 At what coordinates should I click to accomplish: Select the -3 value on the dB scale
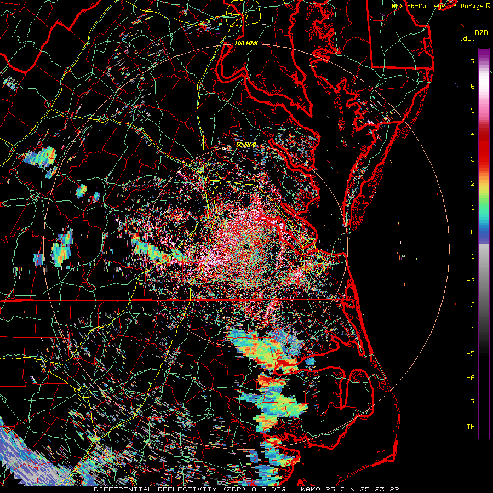click(471, 305)
